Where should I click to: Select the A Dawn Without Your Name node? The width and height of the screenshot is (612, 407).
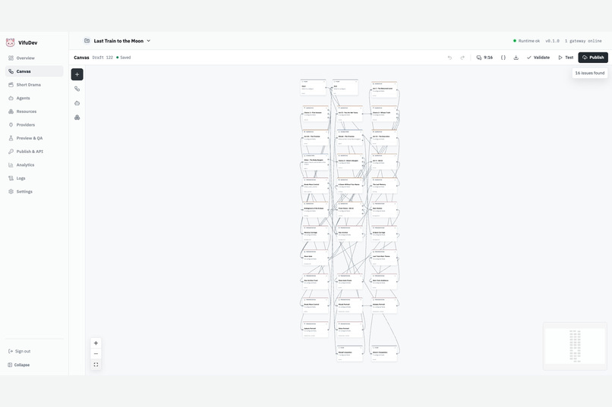coord(350,186)
